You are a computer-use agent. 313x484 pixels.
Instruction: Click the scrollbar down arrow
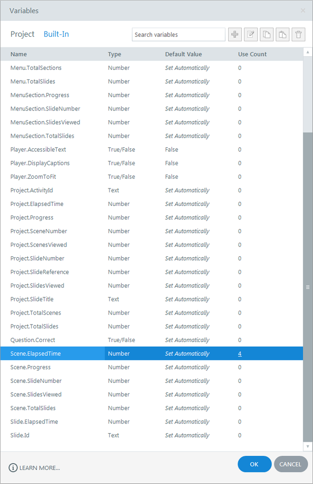(308, 446)
